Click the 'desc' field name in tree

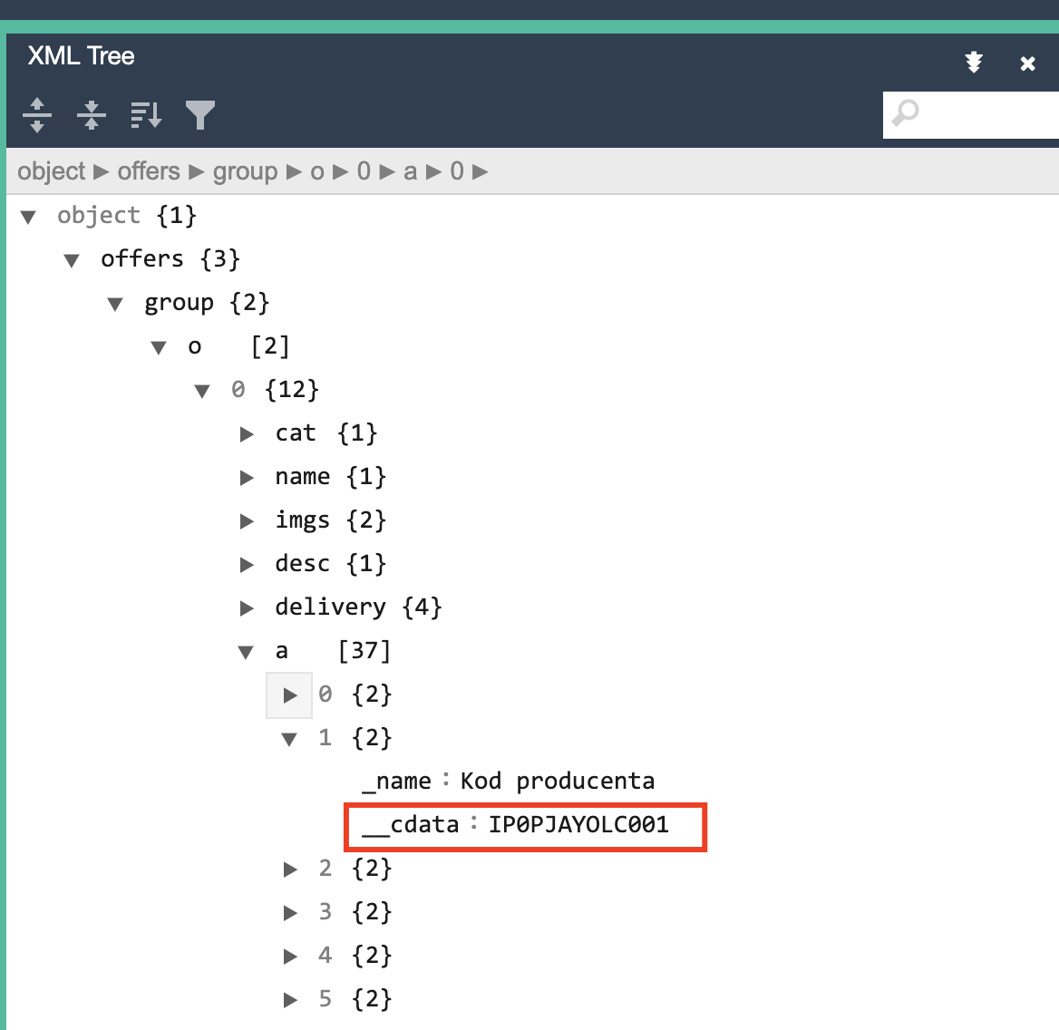(x=303, y=563)
